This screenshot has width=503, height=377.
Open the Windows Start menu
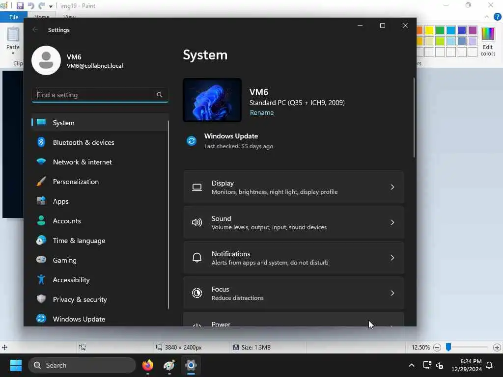pyautogui.click(x=16, y=365)
